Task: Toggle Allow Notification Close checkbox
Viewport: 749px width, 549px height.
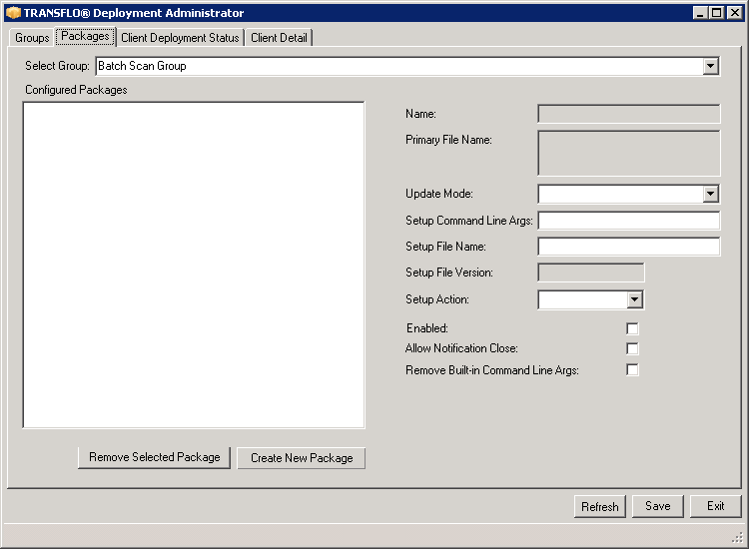Action: [632, 348]
